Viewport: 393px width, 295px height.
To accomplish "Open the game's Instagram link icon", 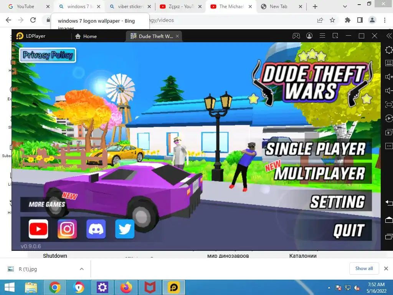I will click(67, 229).
